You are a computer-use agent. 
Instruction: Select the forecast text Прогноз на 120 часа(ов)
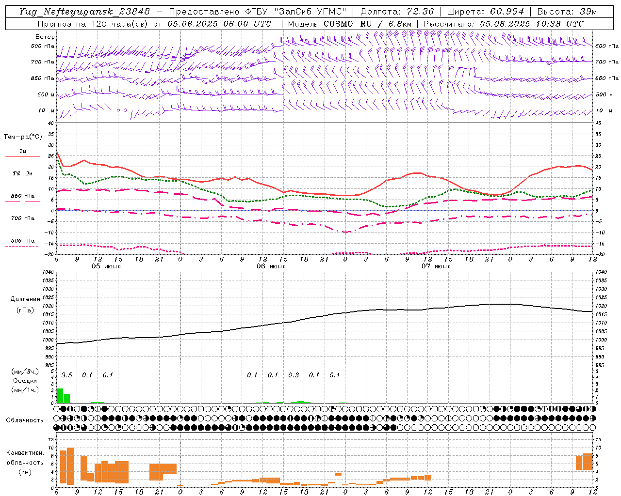point(94,24)
